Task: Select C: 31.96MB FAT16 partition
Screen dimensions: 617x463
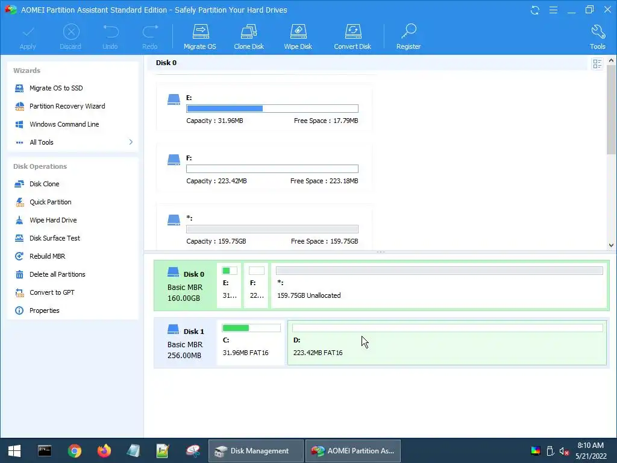Action: tap(251, 343)
